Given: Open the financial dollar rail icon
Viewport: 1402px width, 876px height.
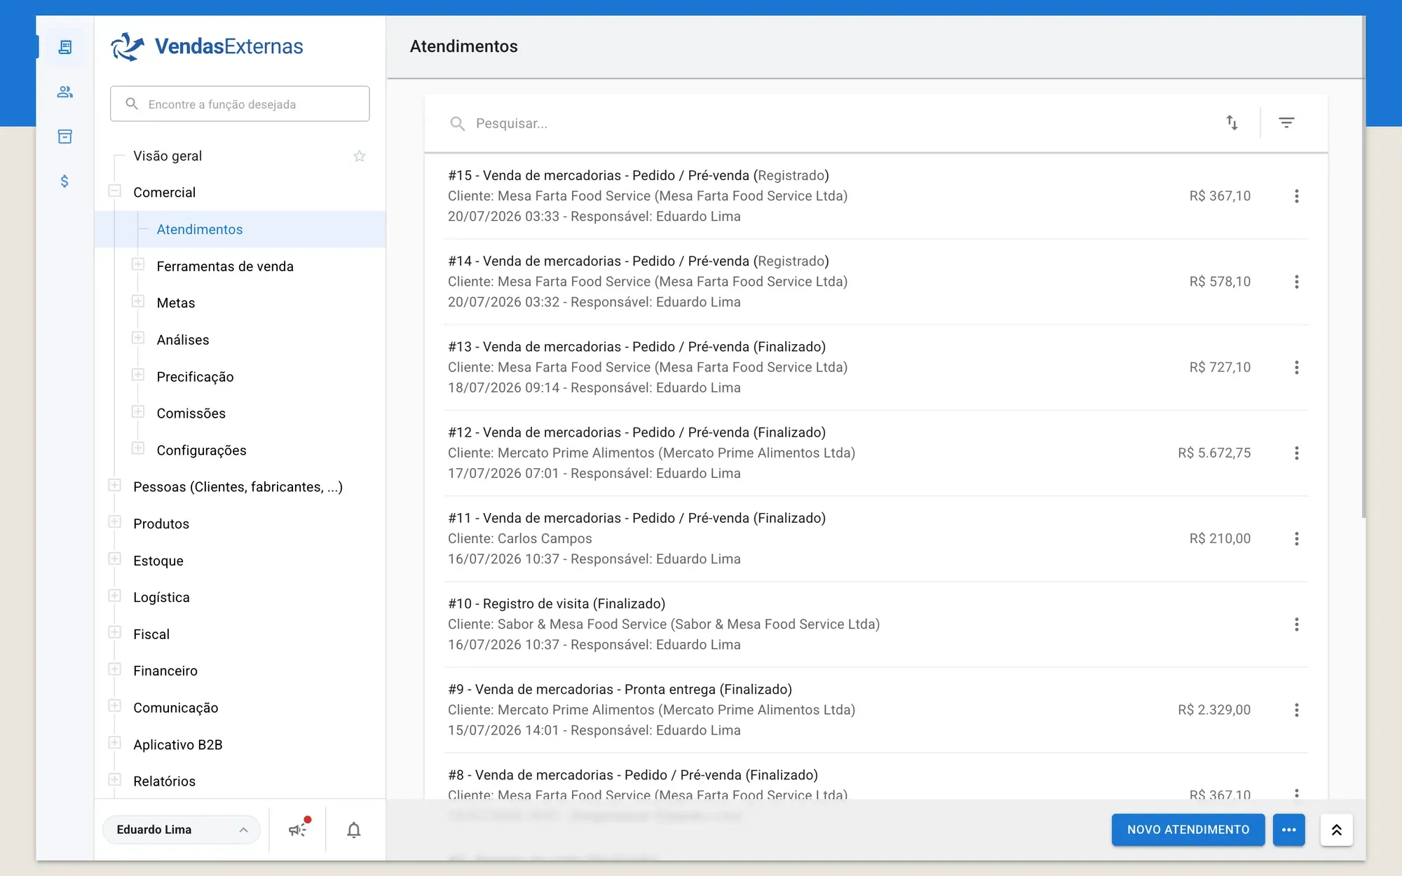Looking at the screenshot, I should pyautogui.click(x=64, y=182).
